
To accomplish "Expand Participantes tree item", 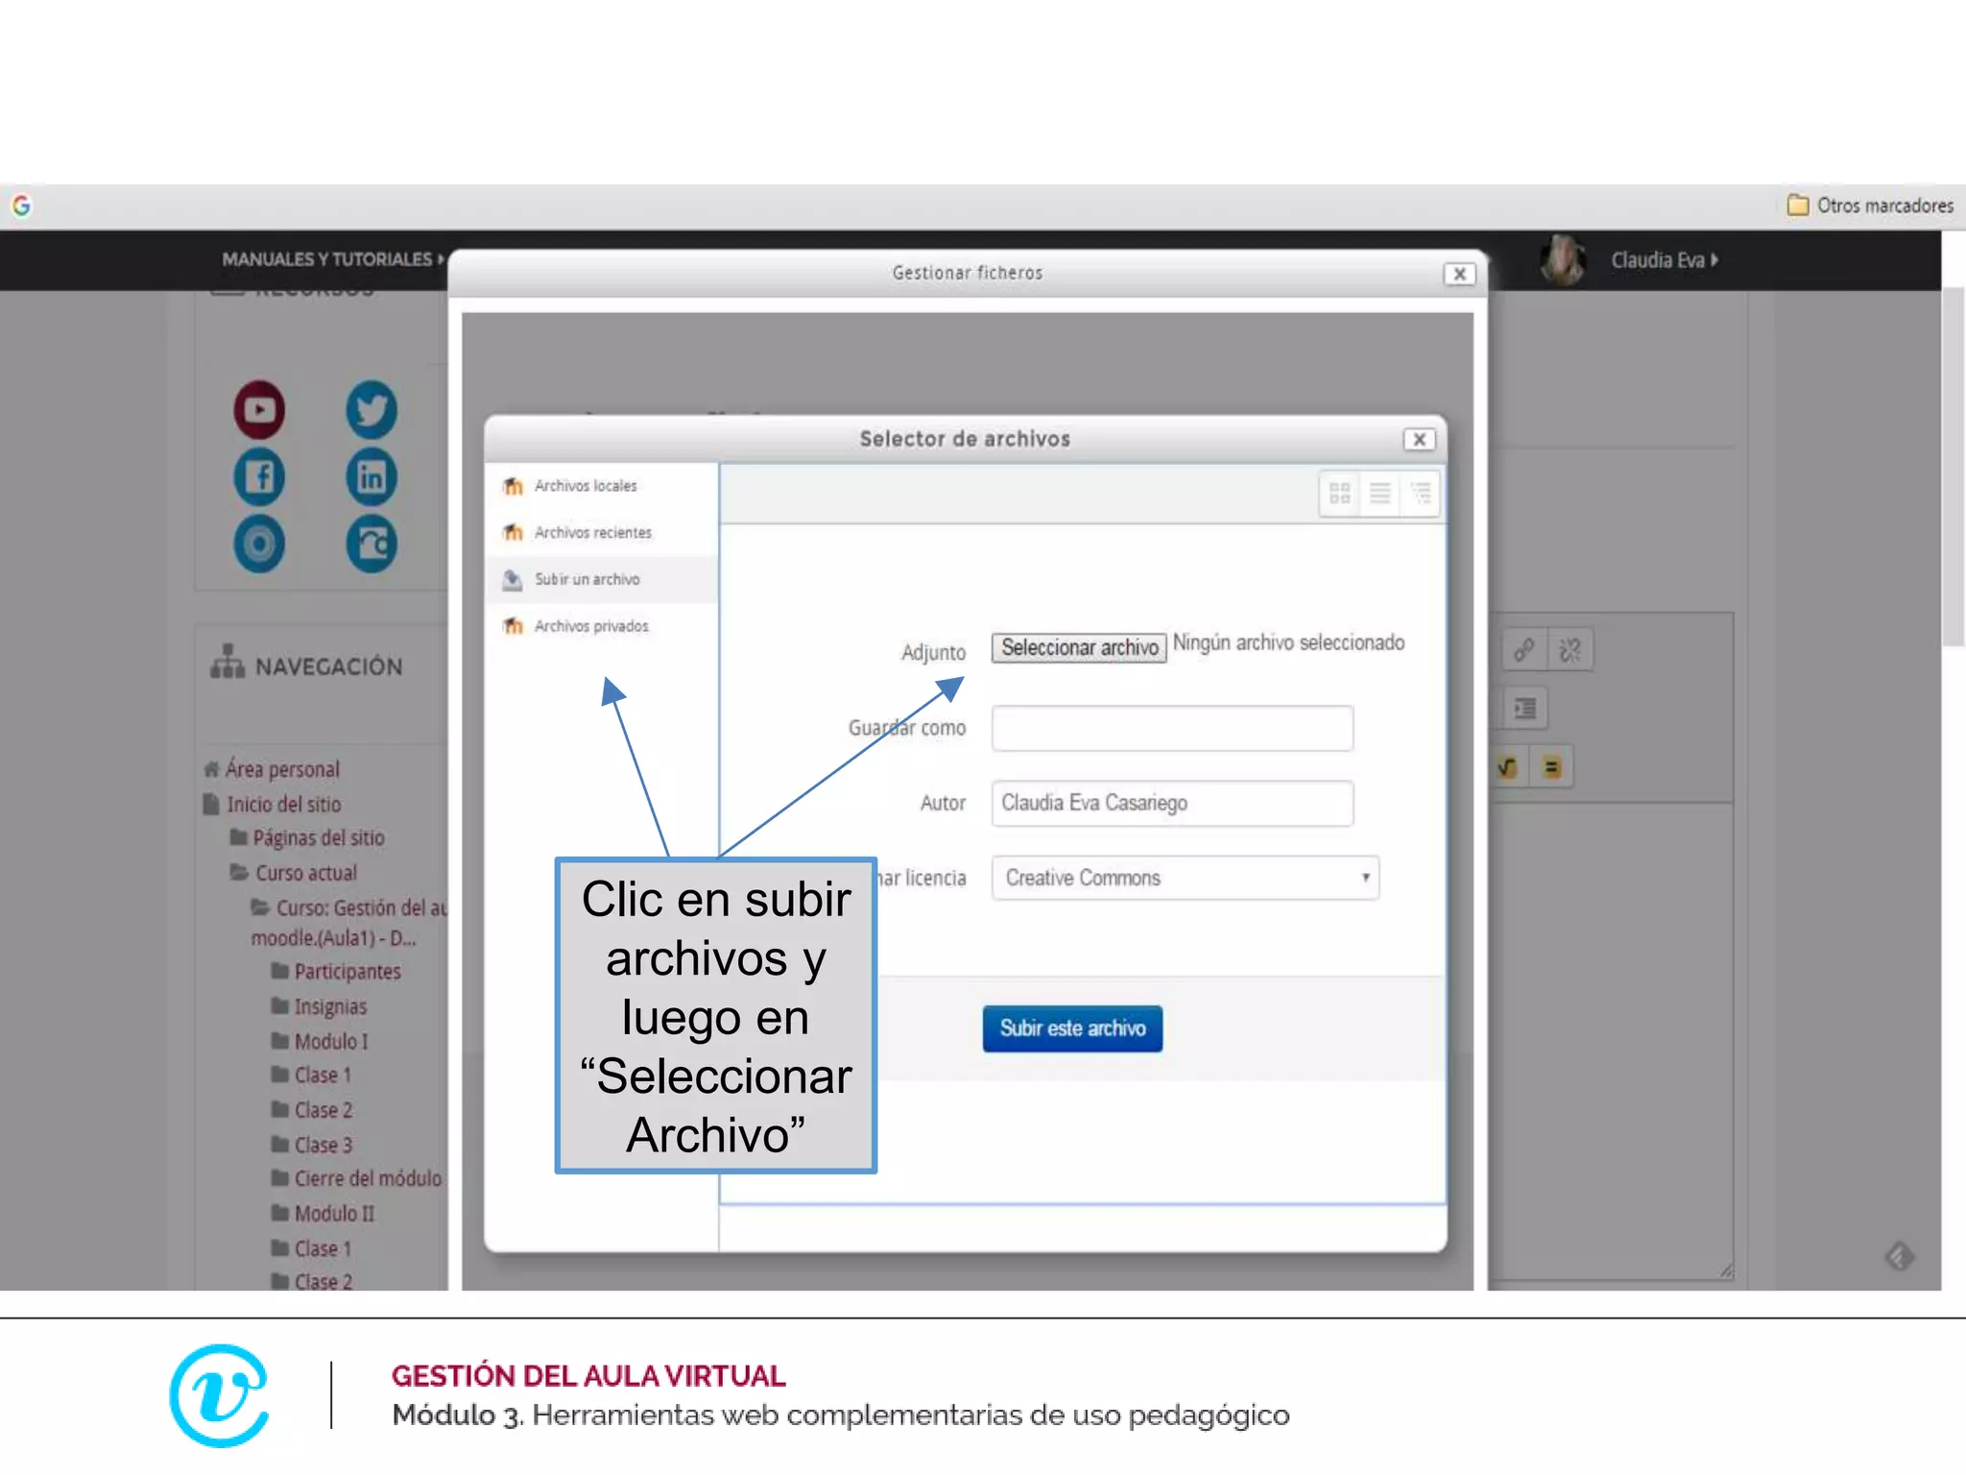I will click(x=347, y=972).
